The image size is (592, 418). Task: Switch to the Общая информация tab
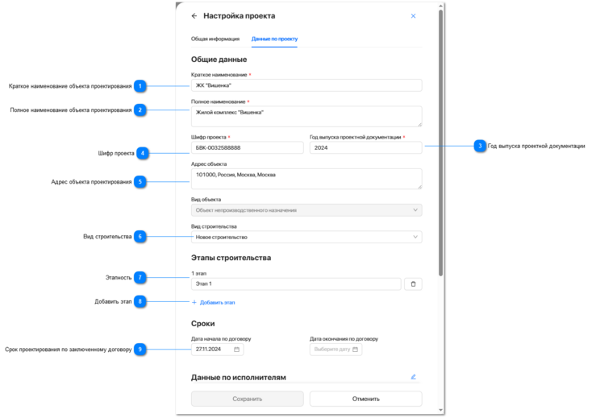click(215, 39)
